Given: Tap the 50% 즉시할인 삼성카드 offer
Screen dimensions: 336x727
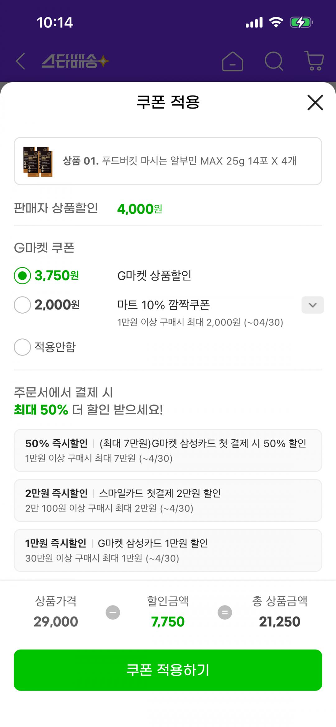Looking at the screenshot, I should pyautogui.click(x=168, y=450).
